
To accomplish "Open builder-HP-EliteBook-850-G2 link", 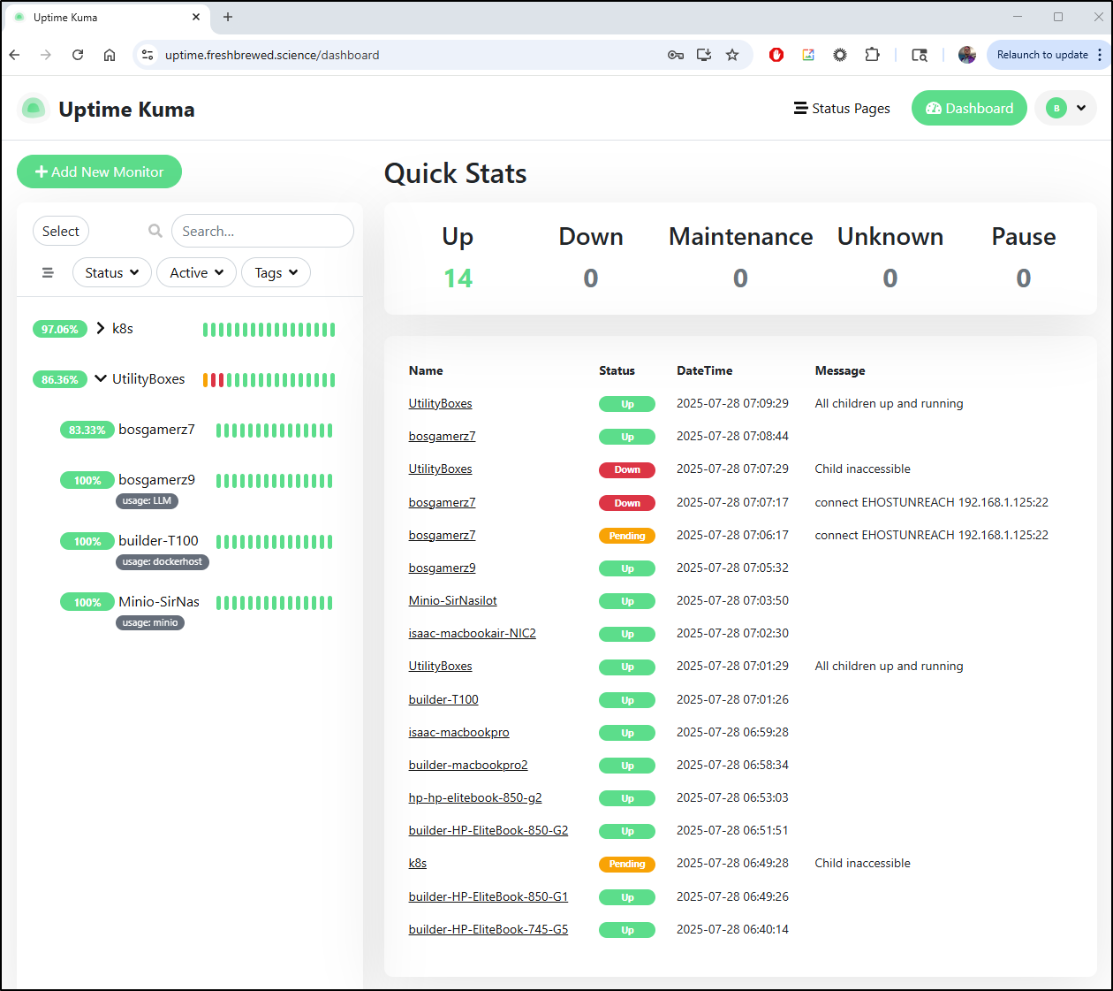I will pos(488,830).
